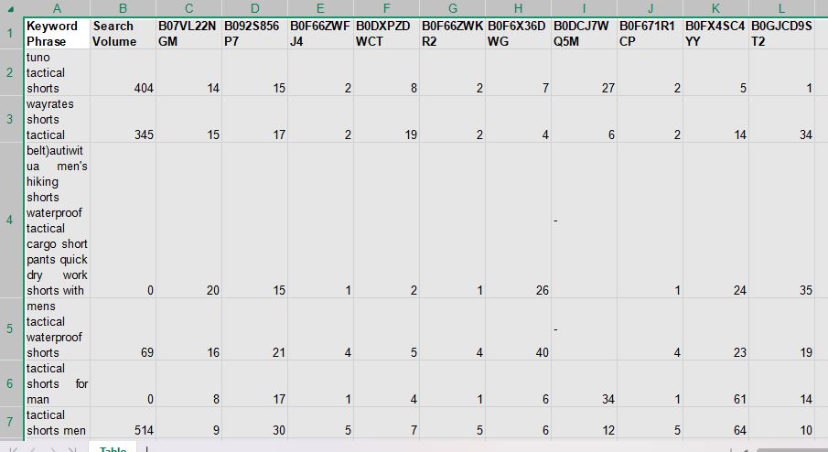Image resolution: width=828 pixels, height=452 pixels.
Task: Click the select-all corner triangle
Action: (x=11, y=8)
